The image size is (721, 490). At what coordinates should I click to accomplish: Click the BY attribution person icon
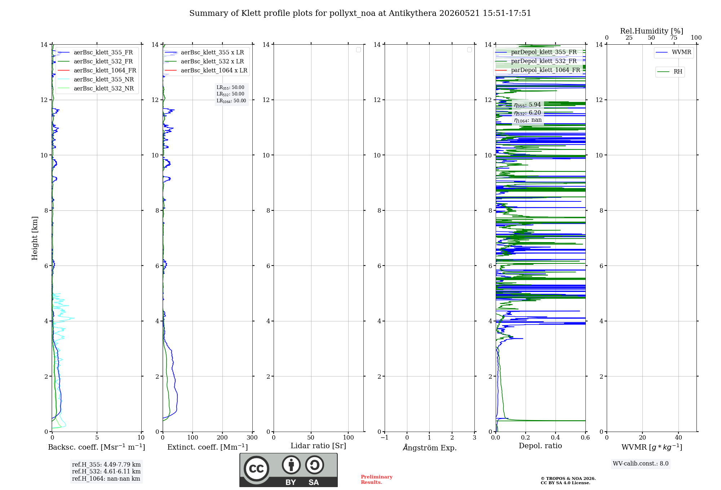pos(291,465)
